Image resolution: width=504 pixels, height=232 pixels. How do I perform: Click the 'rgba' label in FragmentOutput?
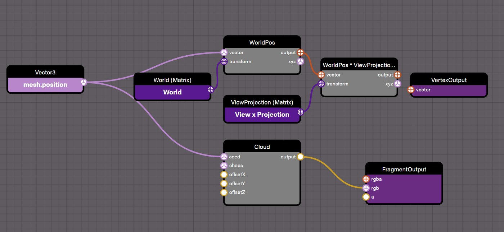tap(376, 179)
